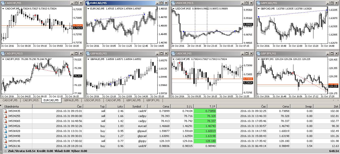This screenshot has height=154, width=340.
Task: Click the lot size 2.46
Action: [121, 111]
